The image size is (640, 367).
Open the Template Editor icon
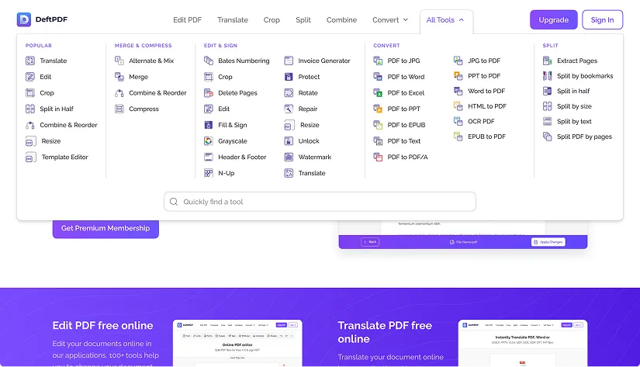(30, 158)
